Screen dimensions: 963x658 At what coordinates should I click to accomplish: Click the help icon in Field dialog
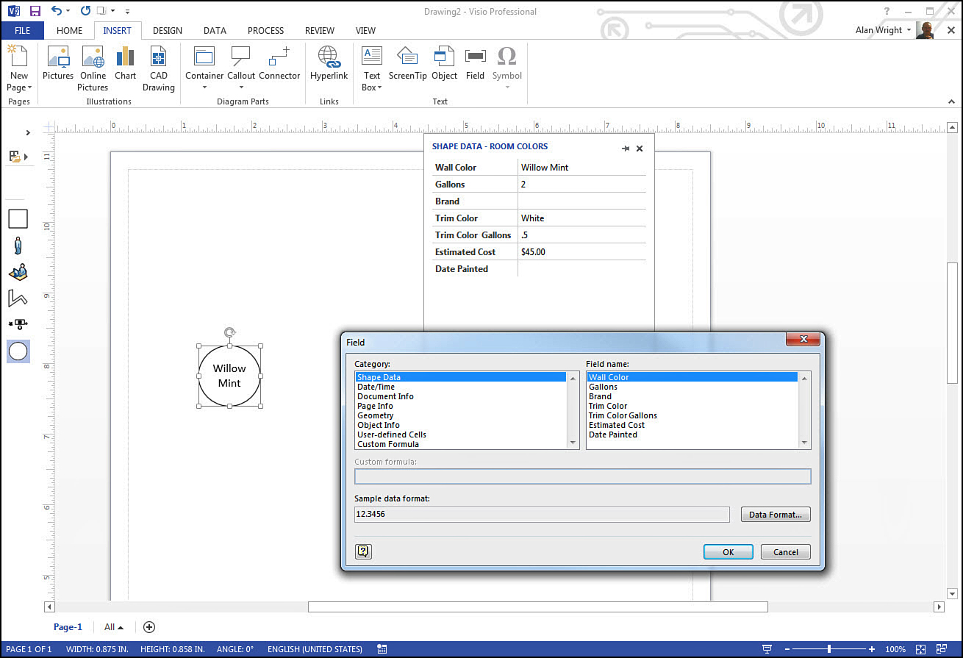coord(363,551)
